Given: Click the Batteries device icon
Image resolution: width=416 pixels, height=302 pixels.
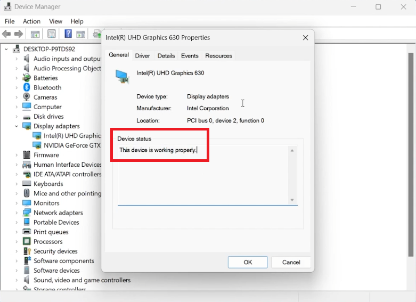Looking at the screenshot, I should click(27, 78).
